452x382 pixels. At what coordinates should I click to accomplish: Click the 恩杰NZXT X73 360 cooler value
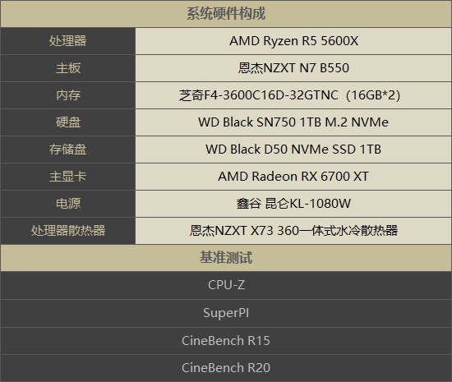click(x=293, y=231)
